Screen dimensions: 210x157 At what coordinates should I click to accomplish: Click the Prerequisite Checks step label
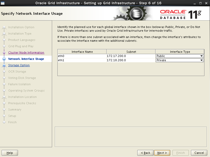(22, 103)
